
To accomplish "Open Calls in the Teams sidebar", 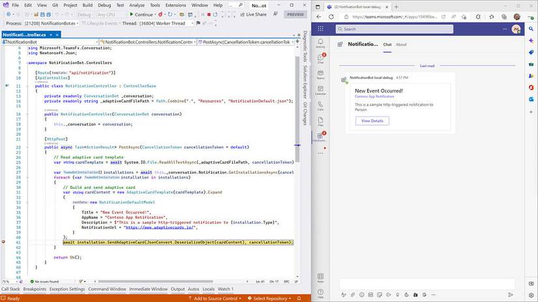I will click(x=320, y=106).
